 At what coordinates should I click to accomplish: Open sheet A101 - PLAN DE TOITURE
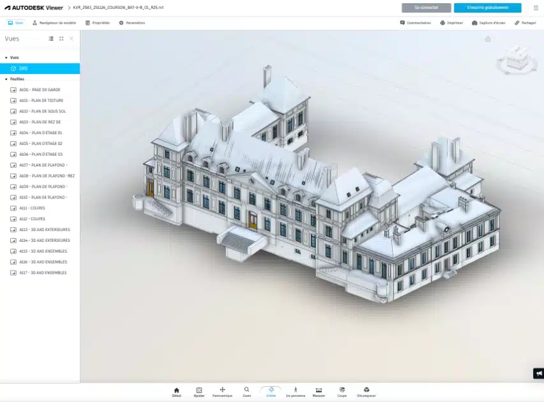40,101
